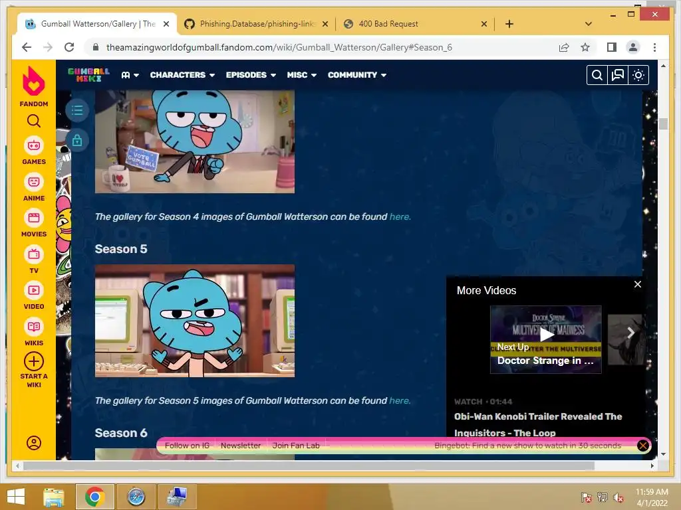Toggle light/dark theme sun icon

coord(638,75)
